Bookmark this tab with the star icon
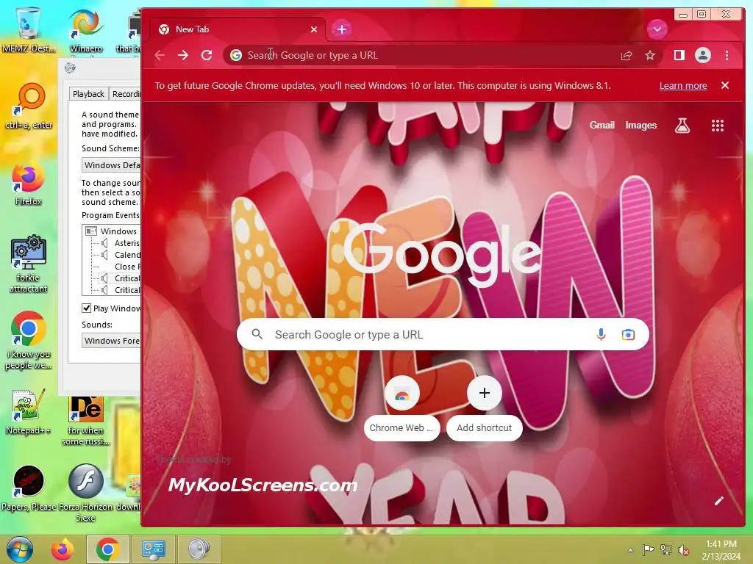The image size is (753, 564). [x=650, y=55]
